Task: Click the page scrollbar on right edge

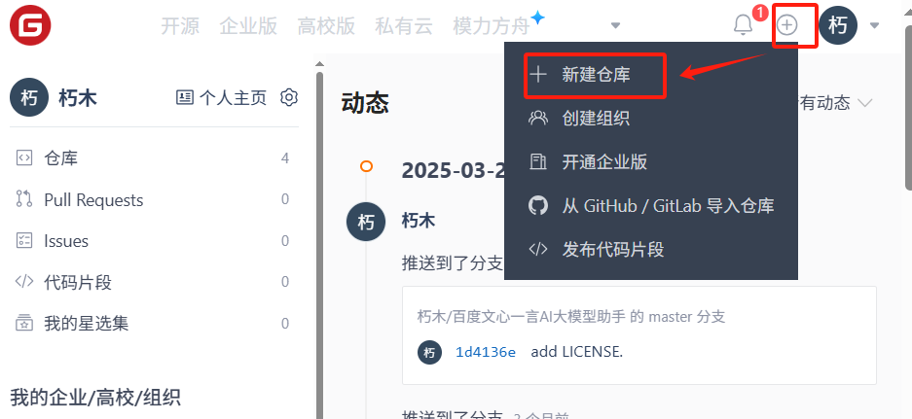Action: tap(908, 108)
